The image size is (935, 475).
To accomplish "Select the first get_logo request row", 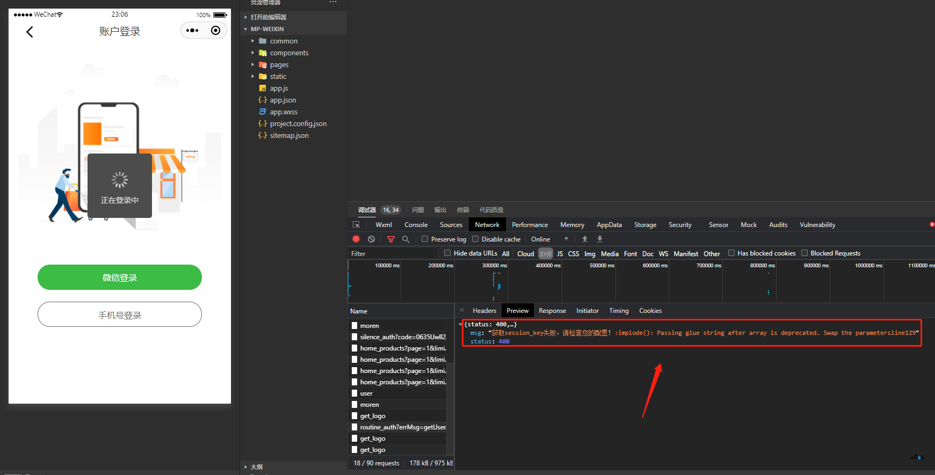I will click(397, 416).
